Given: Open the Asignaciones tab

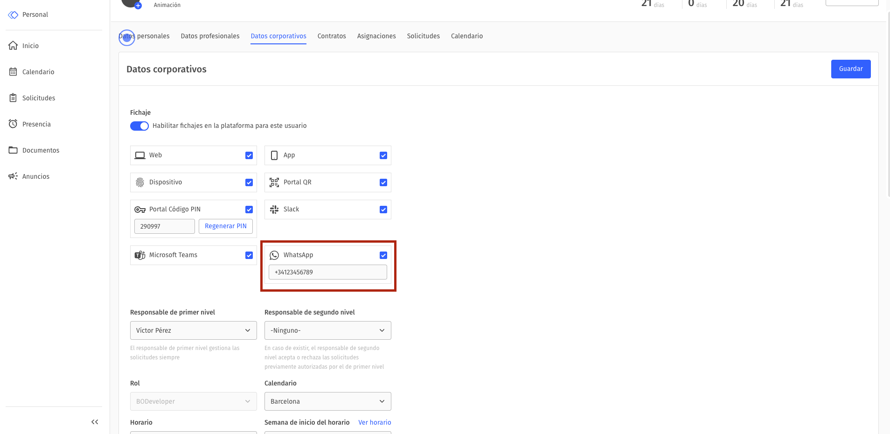Looking at the screenshot, I should coord(376,36).
